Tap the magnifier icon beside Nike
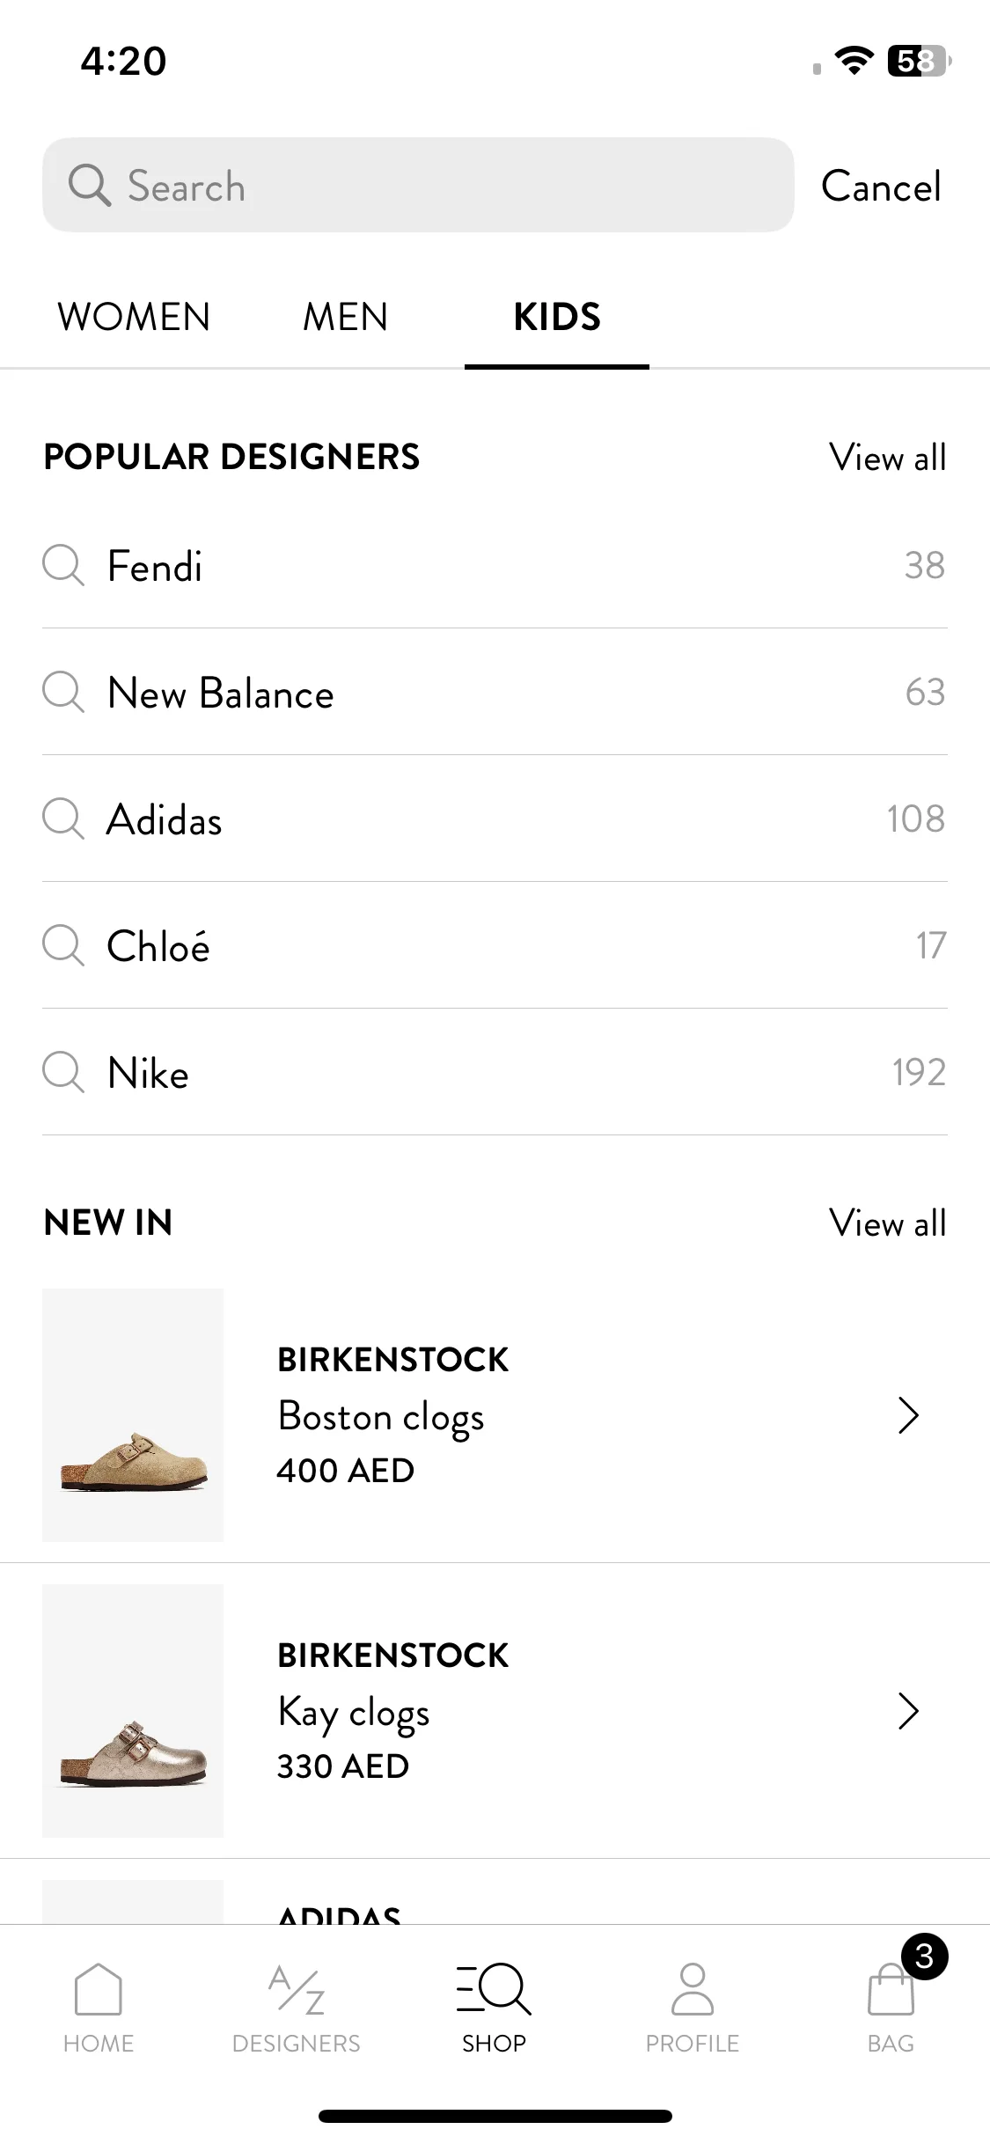 click(x=63, y=1072)
